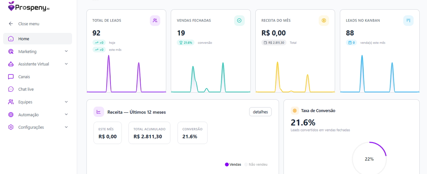Click the target icon beside Taxa de Conversão
Screen dimensions: 427x174
click(x=294, y=110)
